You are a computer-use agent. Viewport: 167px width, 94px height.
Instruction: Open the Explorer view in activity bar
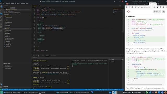[1, 6]
